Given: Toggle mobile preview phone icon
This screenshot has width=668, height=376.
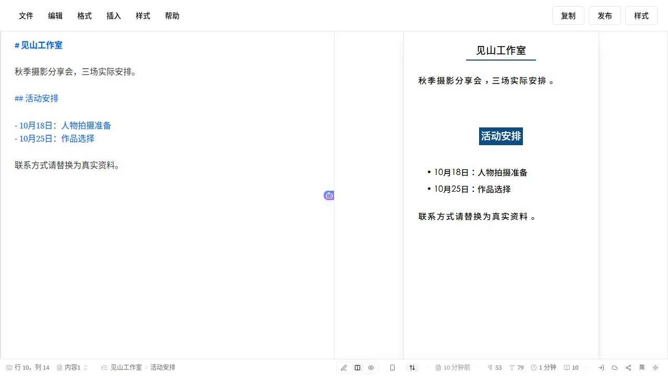Looking at the screenshot, I should coord(392,368).
